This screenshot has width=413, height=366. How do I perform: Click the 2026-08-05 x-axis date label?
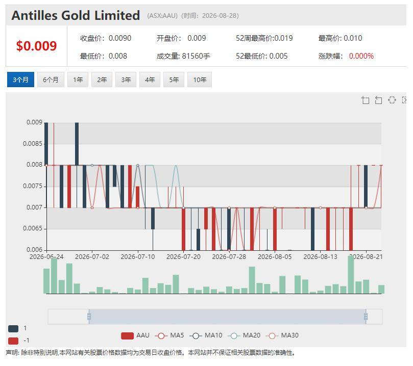click(275, 257)
